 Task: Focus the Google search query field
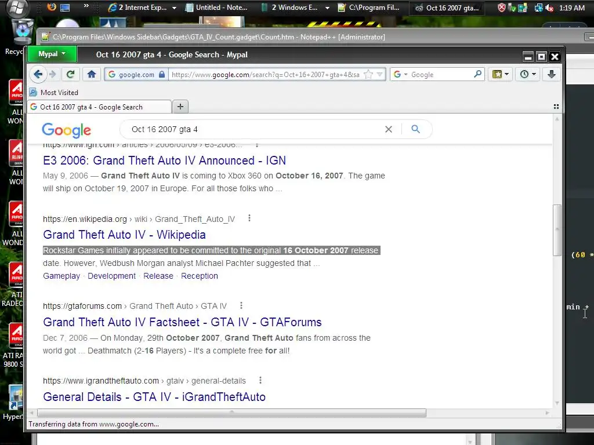click(254, 129)
